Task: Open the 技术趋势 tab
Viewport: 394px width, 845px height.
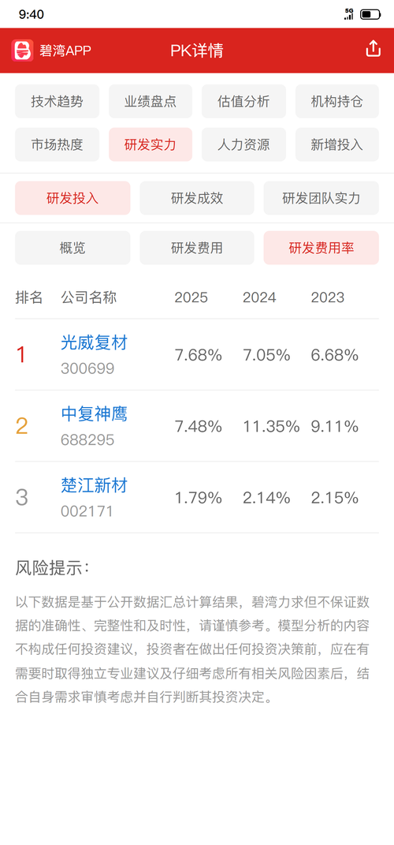Action: coord(57,101)
